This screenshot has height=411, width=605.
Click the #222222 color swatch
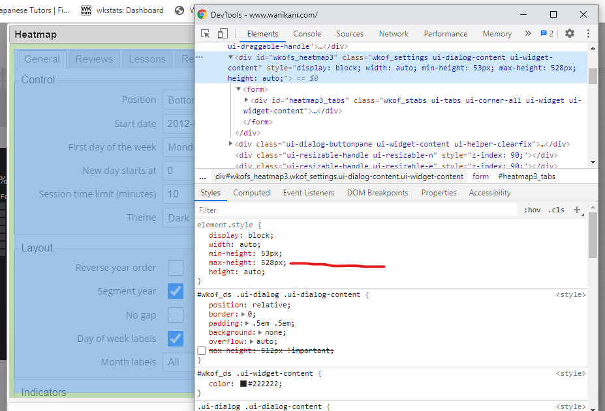[x=243, y=384]
